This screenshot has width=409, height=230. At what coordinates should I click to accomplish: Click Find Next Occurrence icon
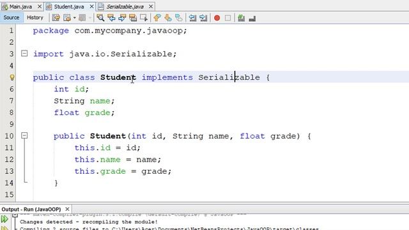pyautogui.click(x=122, y=18)
